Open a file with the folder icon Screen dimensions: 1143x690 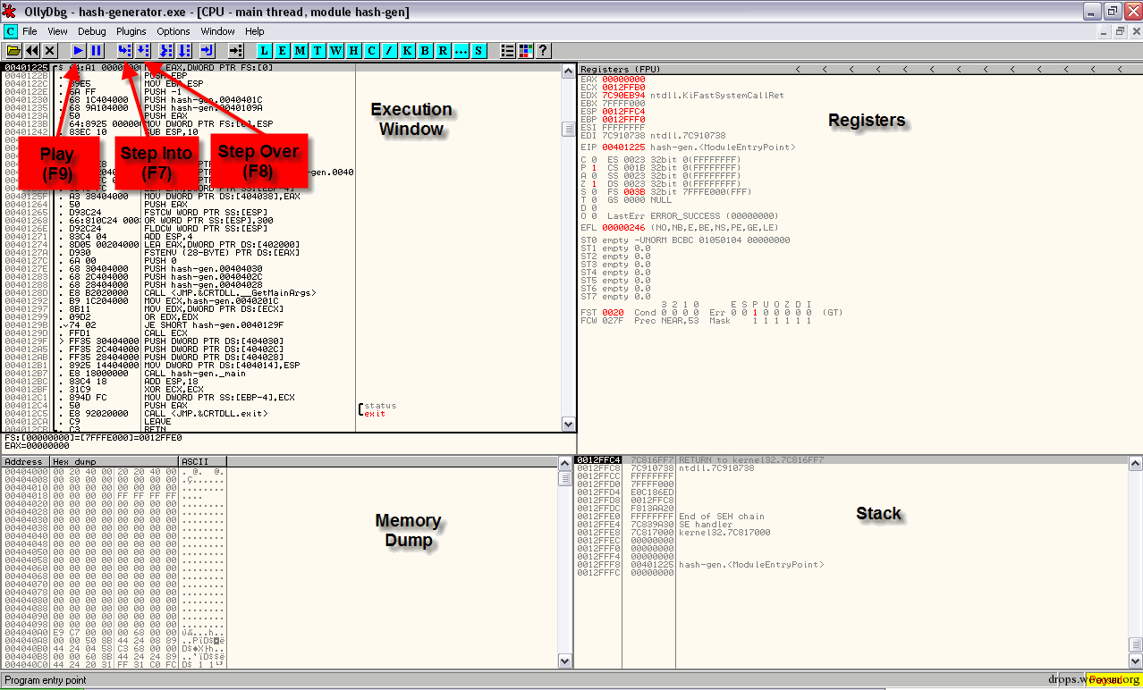(13, 51)
